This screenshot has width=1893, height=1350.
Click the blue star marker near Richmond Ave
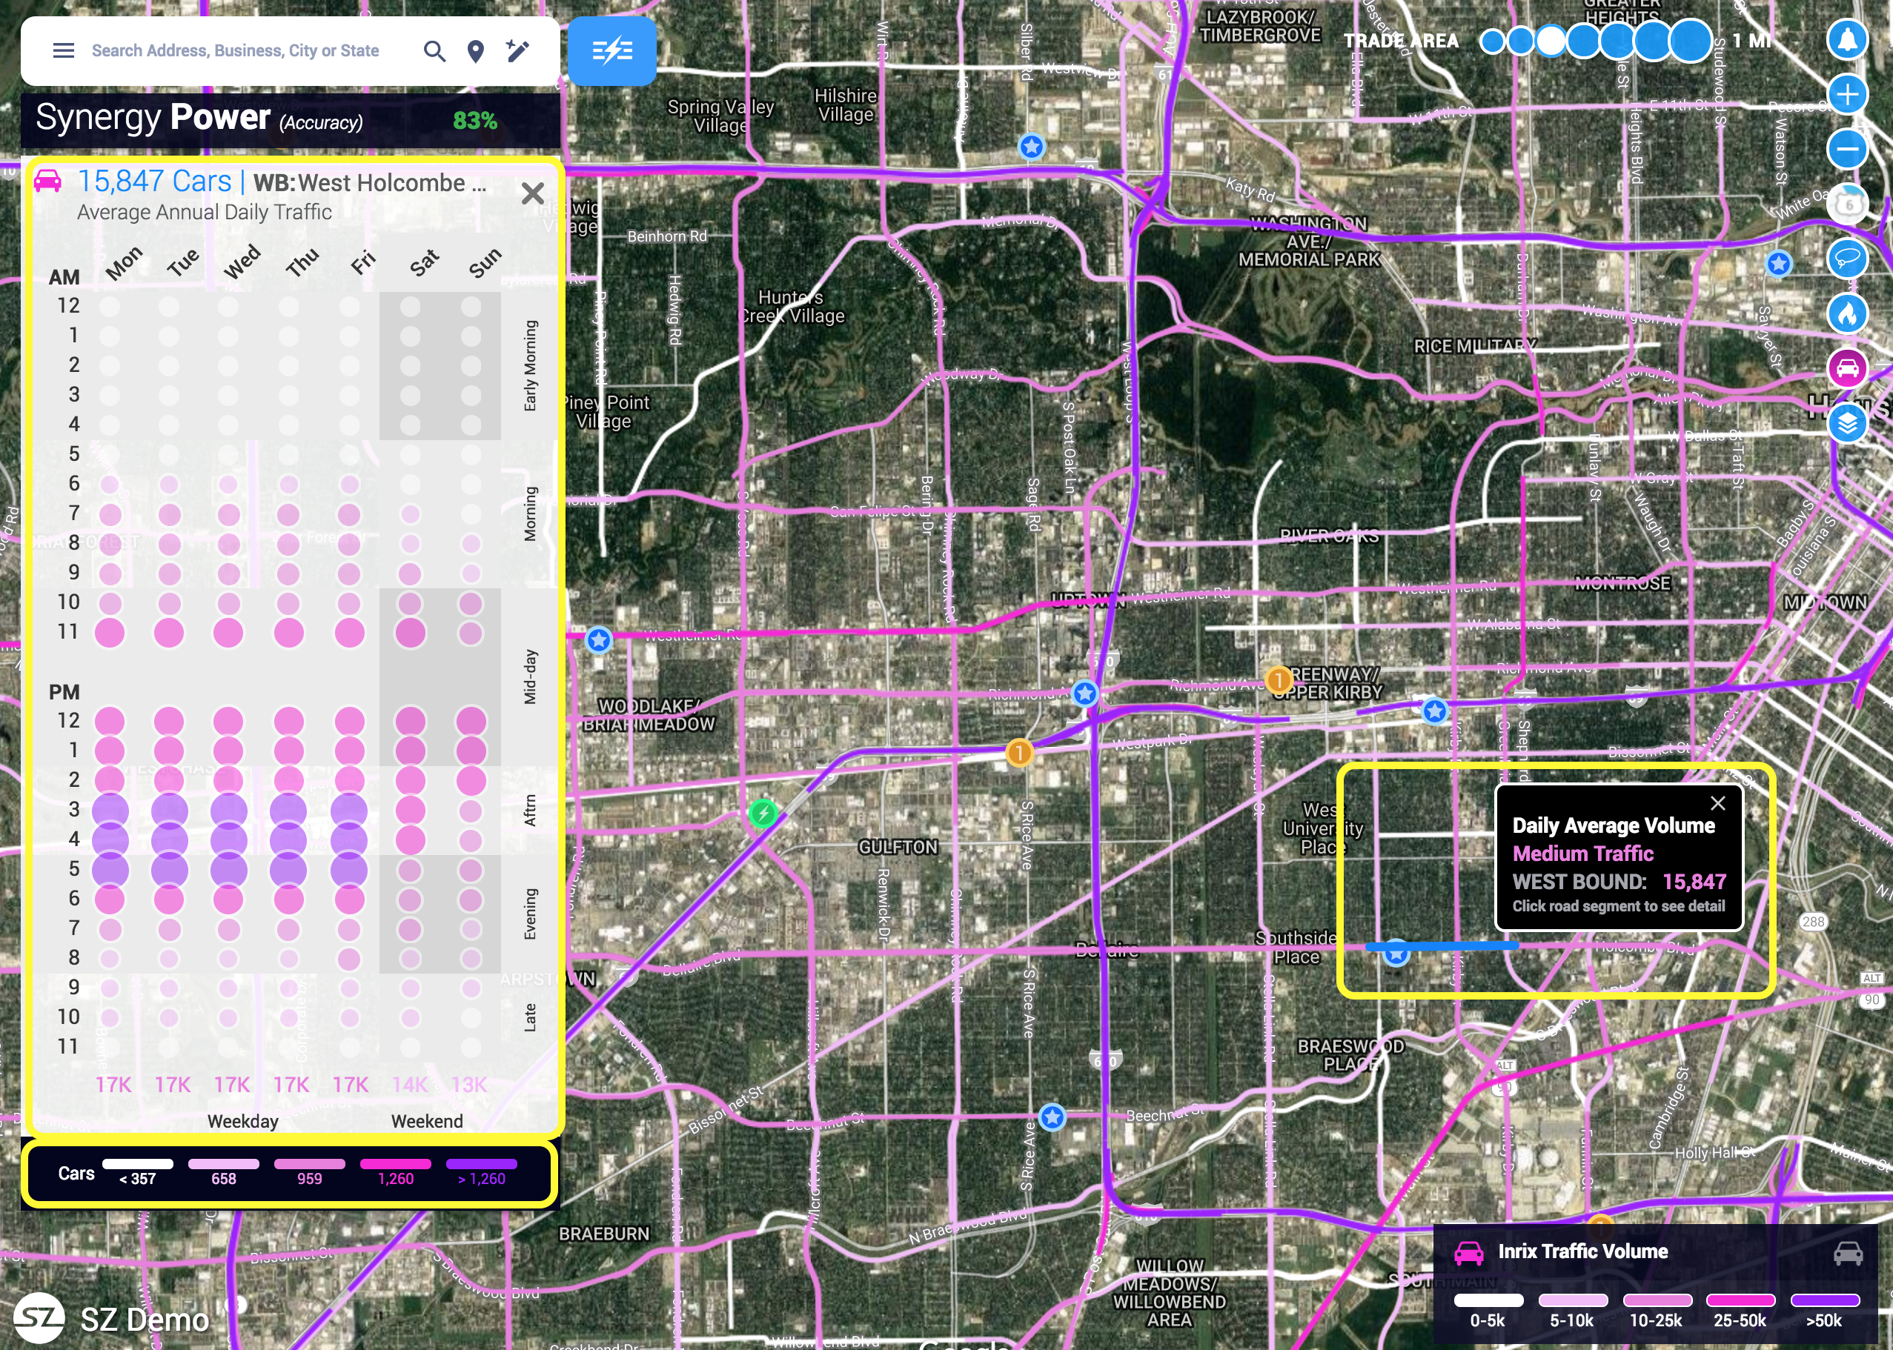click(x=1084, y=693)
